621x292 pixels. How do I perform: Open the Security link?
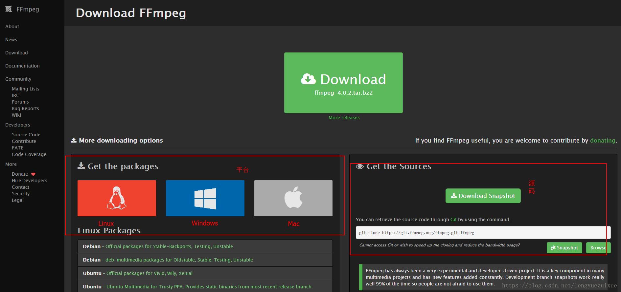(x=21, y=194)
